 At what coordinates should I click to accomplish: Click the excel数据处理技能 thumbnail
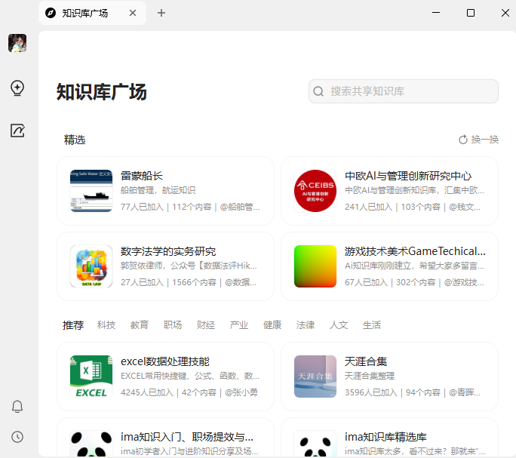click(91, 377)
